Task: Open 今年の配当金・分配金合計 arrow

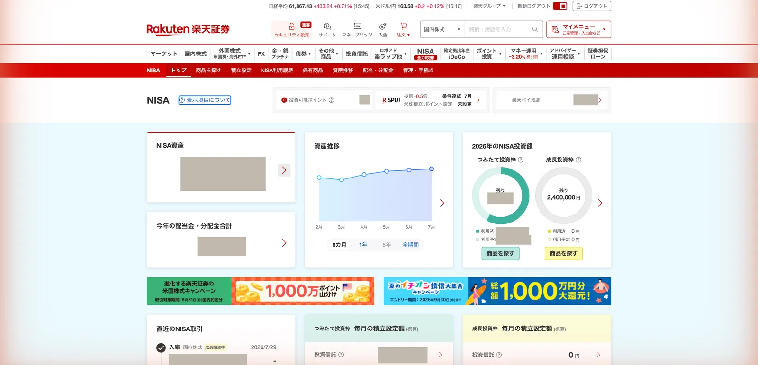Action: [284, 243]
